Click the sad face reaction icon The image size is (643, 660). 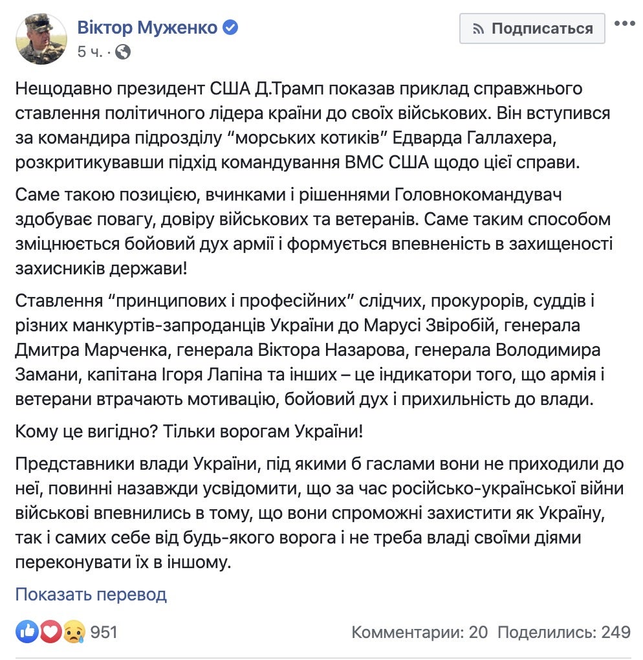point(74,631)
